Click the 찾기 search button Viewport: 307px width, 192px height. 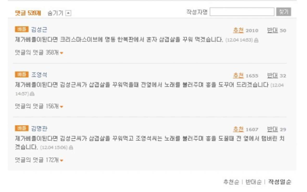coord(284,12)
